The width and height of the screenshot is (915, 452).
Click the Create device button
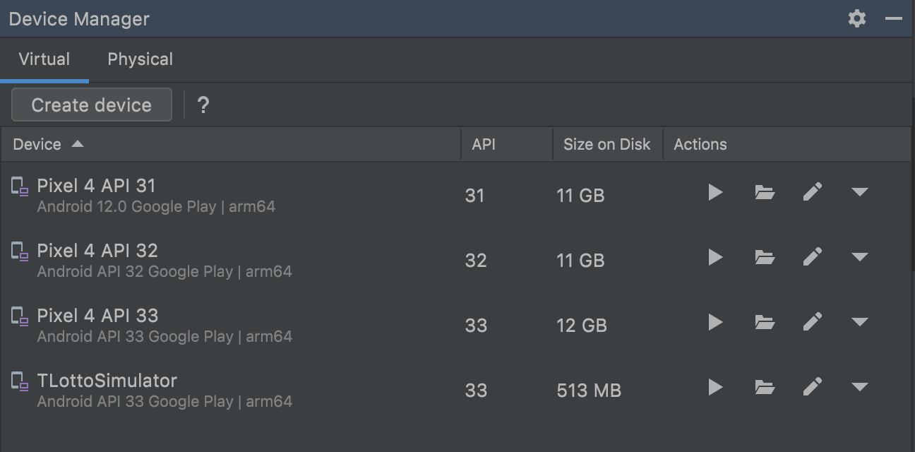[92, 105]
